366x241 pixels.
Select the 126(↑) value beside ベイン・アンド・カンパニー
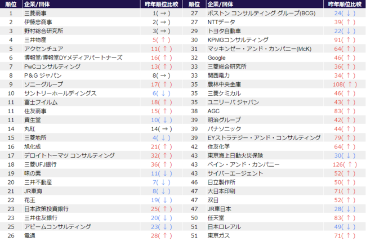pyautogui.click(x=345, y=164)
